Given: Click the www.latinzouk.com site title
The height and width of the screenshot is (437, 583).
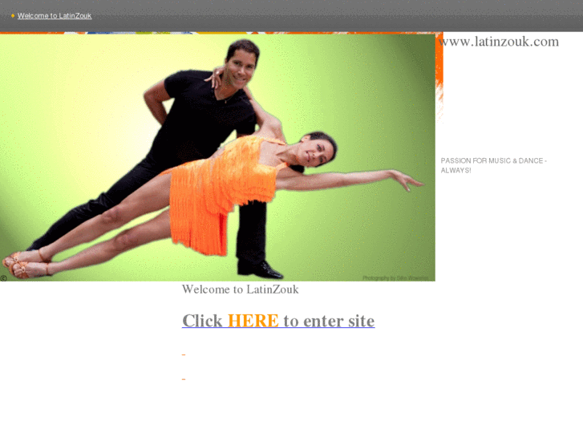Looking at the screenshot, I should (499, 41).
